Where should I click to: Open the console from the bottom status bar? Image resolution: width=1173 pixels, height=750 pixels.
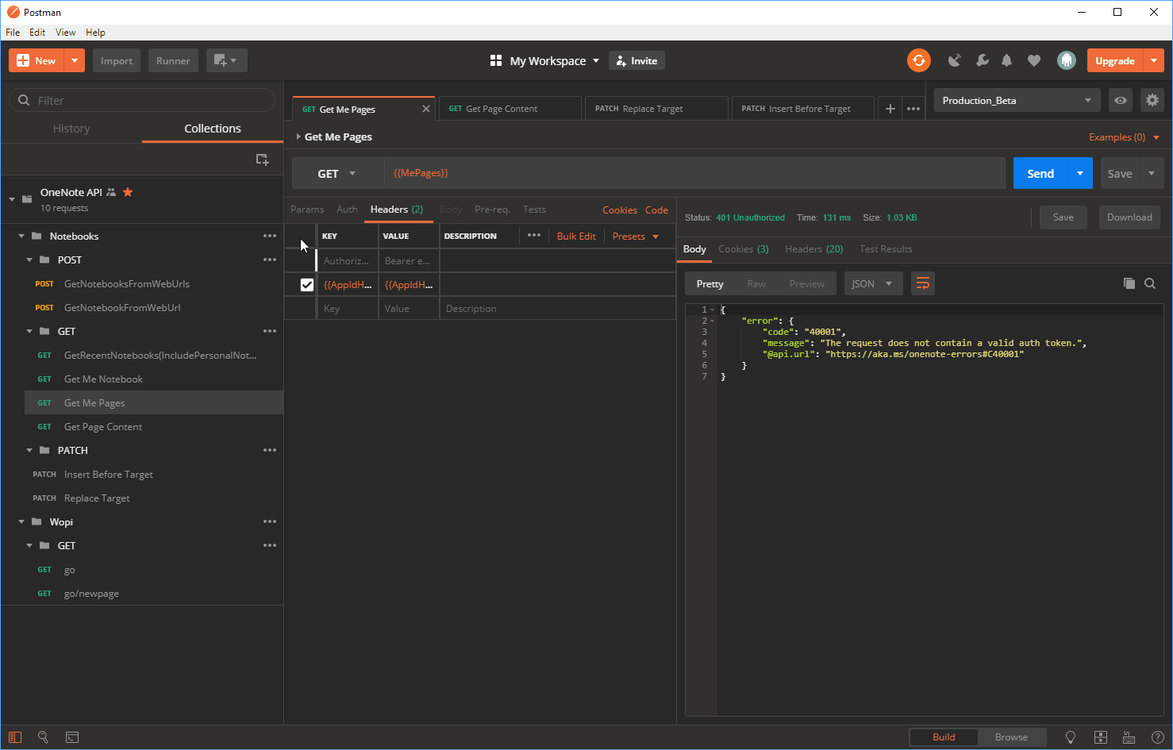pos(72,737)
